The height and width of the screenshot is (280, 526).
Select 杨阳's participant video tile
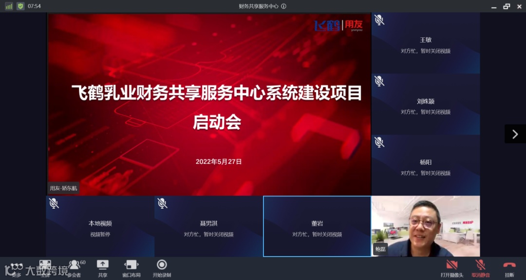[425, 165]
